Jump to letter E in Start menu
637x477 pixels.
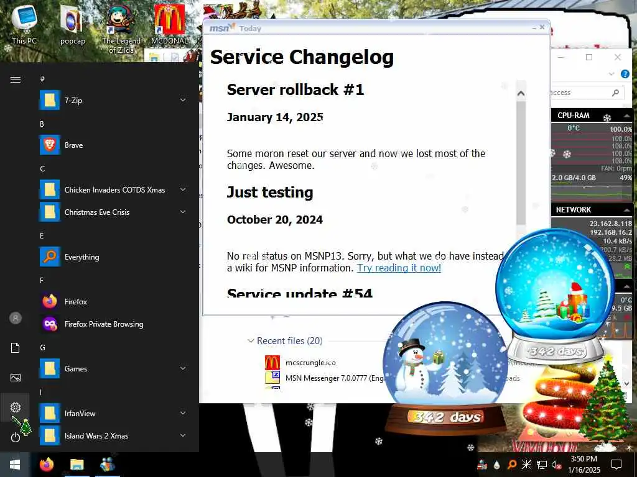[42, 235]
